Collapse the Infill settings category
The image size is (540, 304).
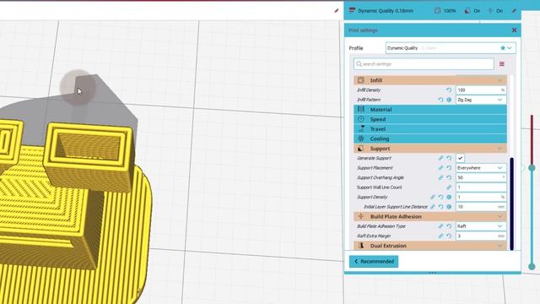(430, 80)
